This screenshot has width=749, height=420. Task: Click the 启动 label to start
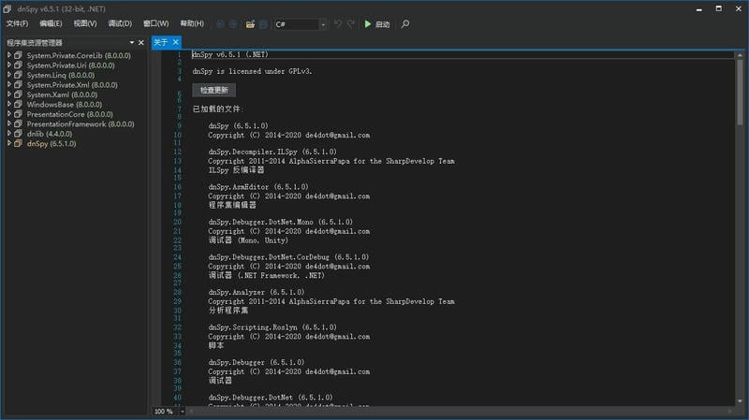[x=382, y=24]
